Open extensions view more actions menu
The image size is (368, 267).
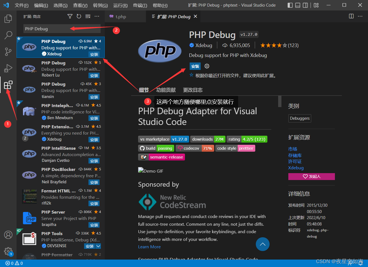[97, 17]
